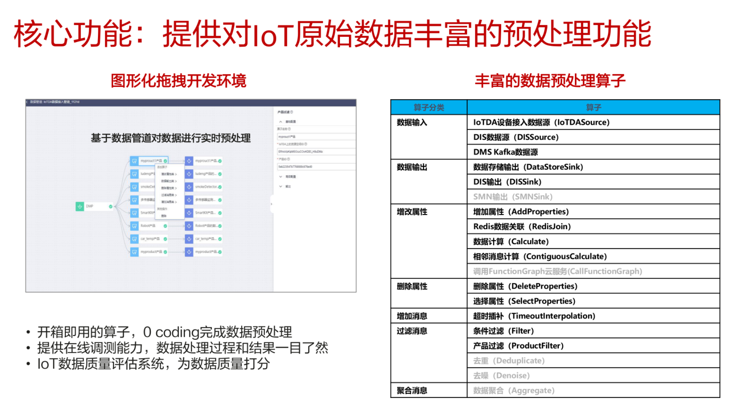Viewport: 747px width, 403px height.
Task: Click the device icon on myprouct1产品 node
Action: tap(134, 160)
